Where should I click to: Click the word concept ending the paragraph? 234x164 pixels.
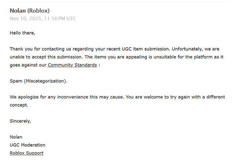[18, 105]
